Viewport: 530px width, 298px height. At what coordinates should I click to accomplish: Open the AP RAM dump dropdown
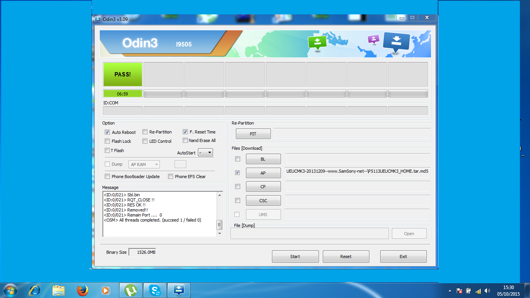click(144, 165)
